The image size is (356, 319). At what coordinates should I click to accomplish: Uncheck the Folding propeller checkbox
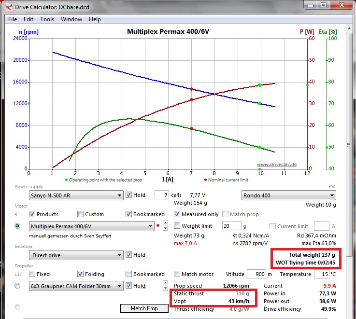coord(80,274)
